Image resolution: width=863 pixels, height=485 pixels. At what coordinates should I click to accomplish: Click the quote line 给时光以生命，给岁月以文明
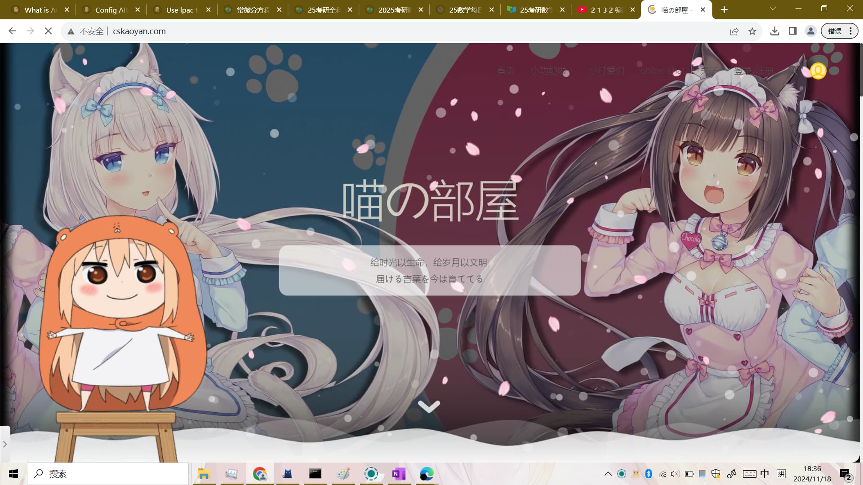coord(428,262)
